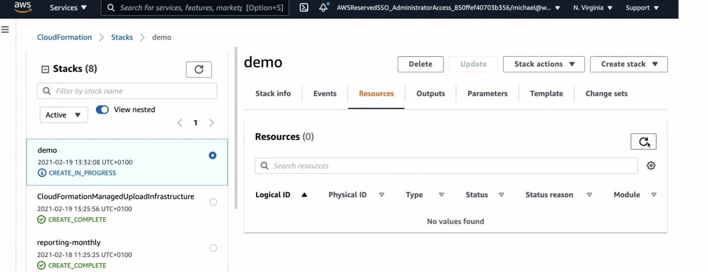Refresh the Stacks list
The image size is (708, 272).
click(199, 69)
